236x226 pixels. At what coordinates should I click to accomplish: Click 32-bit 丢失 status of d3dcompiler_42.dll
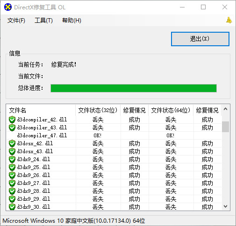(x=98, y=120)
